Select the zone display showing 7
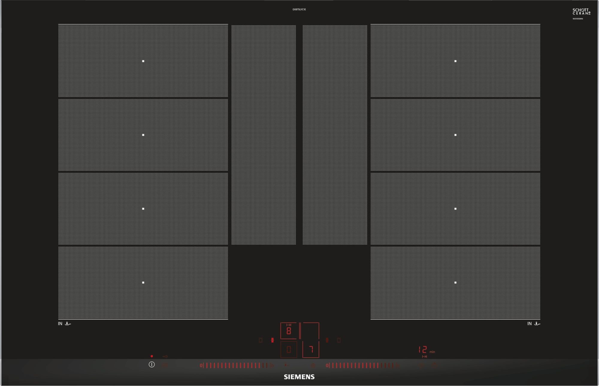The height and width of the screenshot is (386, 599). tap(311, 349)
